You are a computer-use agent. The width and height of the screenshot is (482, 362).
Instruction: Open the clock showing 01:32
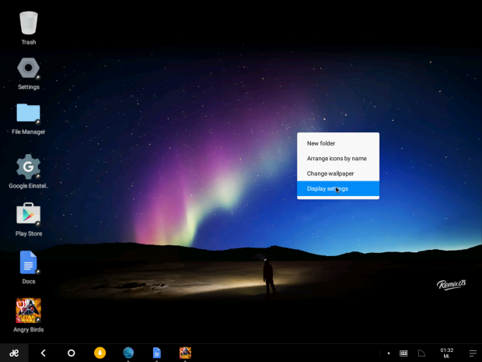click(x=447, y=353)
